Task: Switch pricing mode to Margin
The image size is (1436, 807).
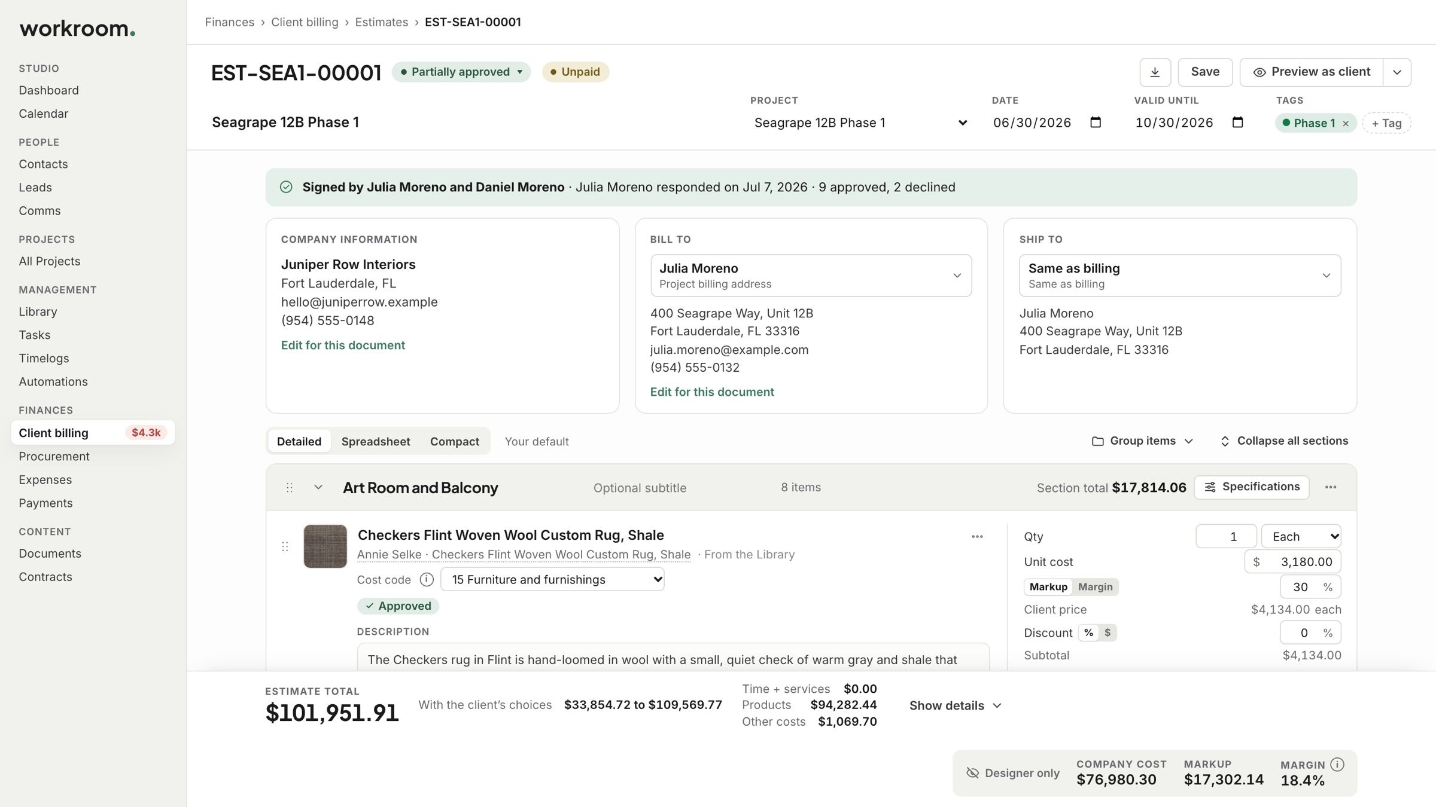Action: click(x=1095, y=587)
